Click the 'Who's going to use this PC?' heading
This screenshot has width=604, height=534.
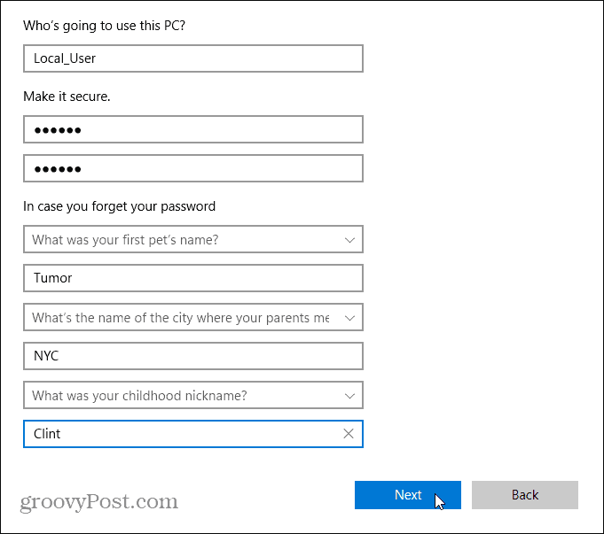click(x=105, y=24)
